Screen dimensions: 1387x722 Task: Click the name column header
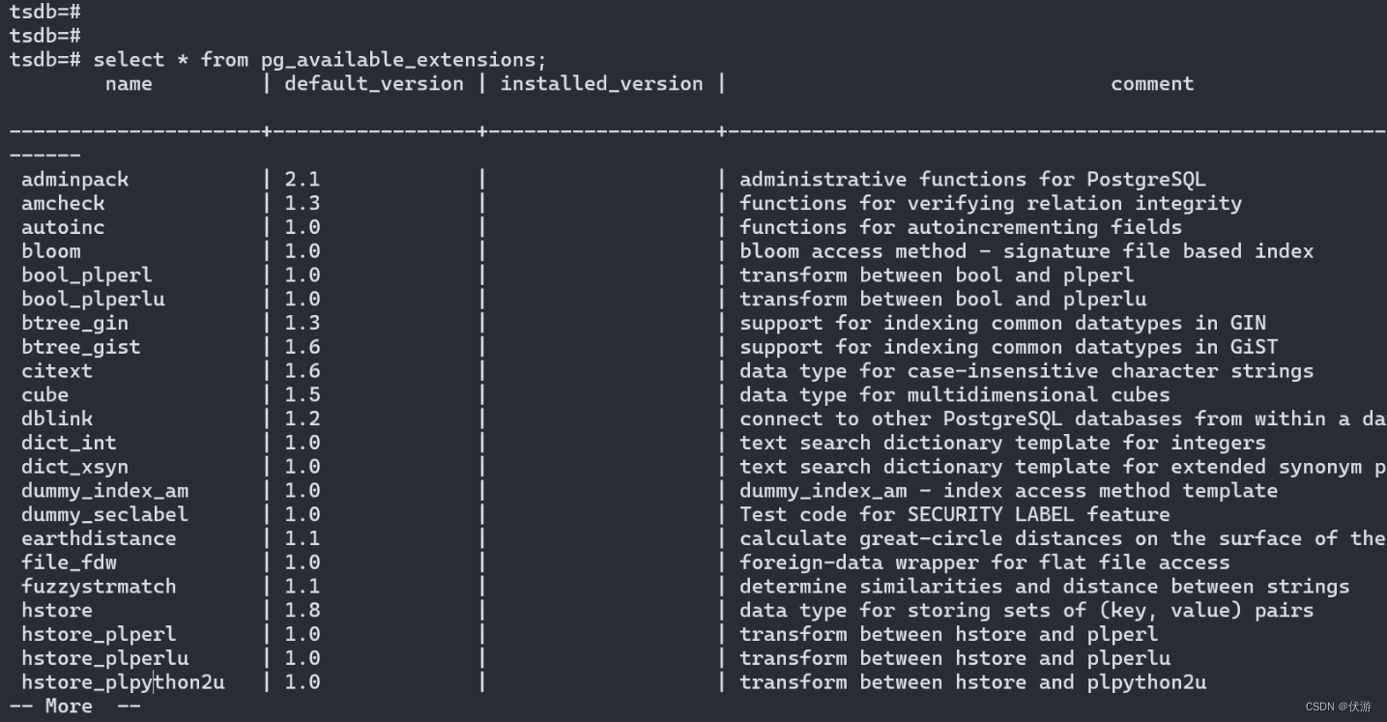point(129,84)
